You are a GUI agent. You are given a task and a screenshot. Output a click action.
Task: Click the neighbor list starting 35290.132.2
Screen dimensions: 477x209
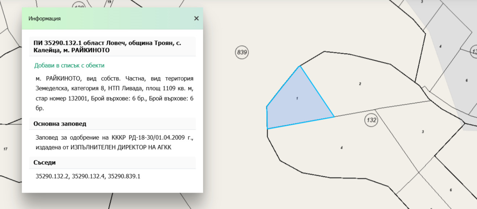tap(88, 176)
